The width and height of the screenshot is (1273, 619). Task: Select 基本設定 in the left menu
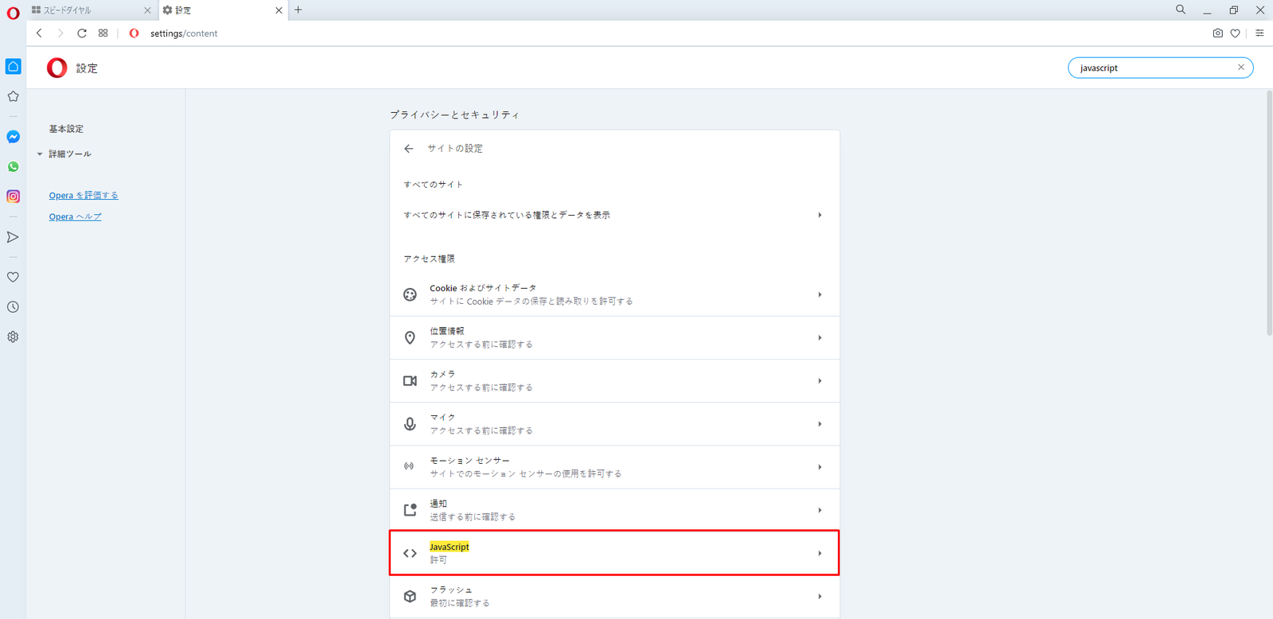click(66, 129)
